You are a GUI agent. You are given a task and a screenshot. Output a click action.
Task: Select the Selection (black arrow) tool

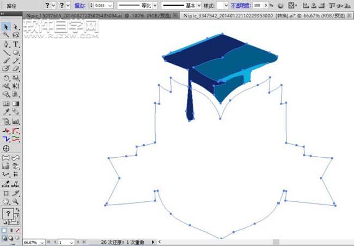6,27
